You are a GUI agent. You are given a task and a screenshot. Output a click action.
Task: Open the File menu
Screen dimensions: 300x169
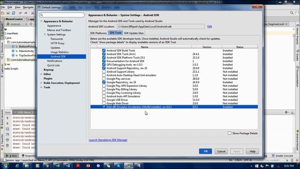point(3,8)
